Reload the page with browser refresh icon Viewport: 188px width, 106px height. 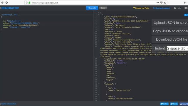click(x=2, y=3)
